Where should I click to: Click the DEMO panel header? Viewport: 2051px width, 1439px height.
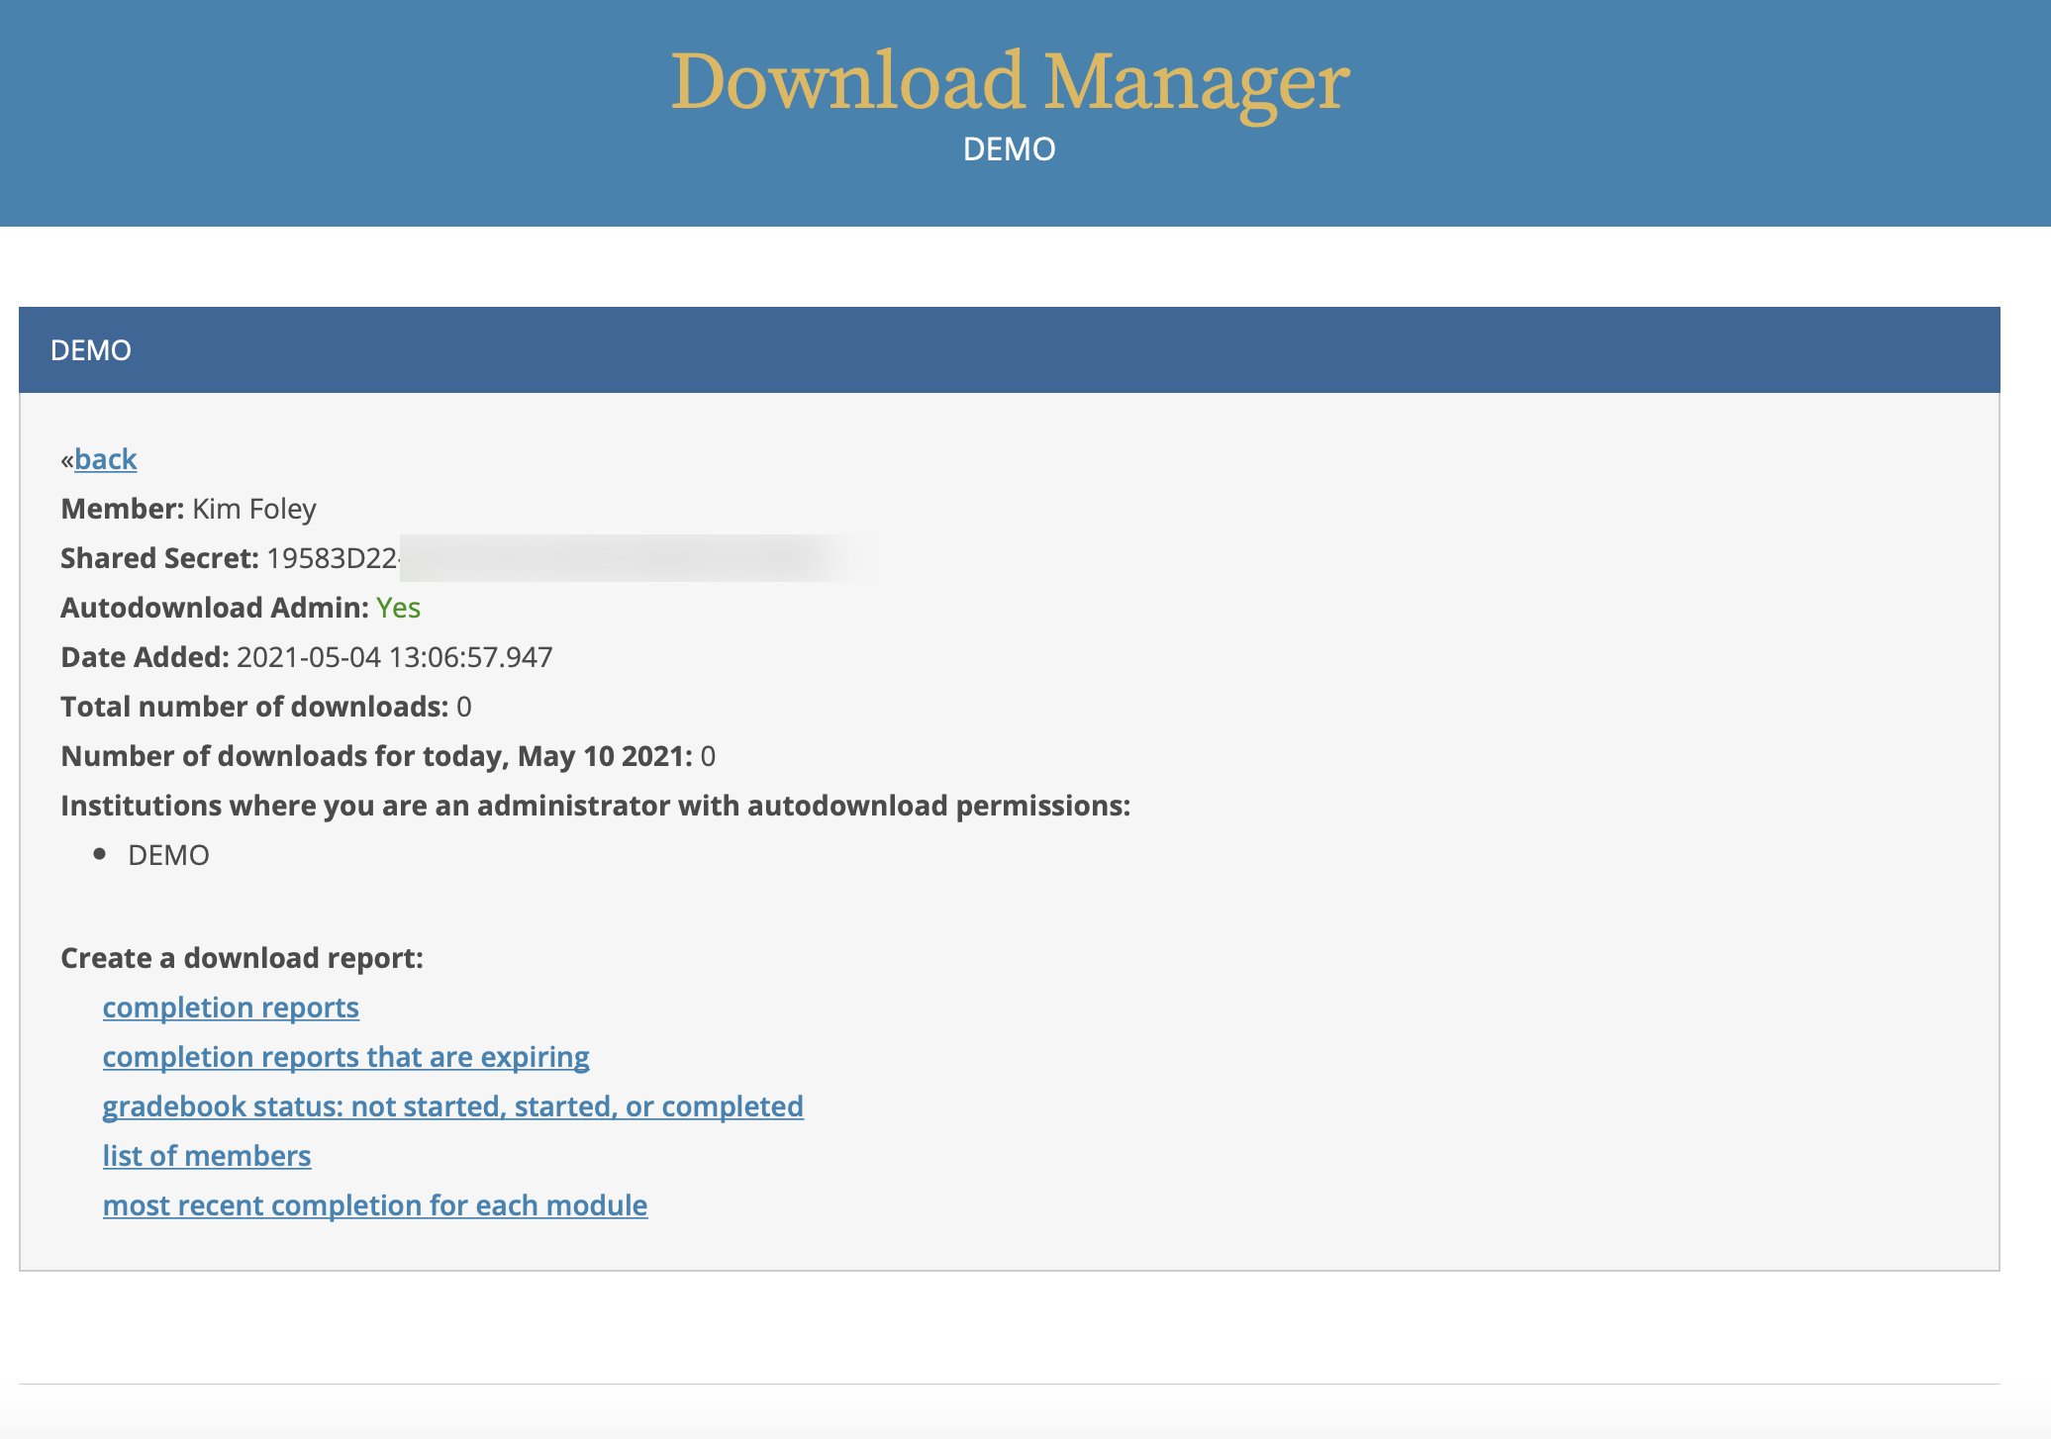pos(1010,350)
